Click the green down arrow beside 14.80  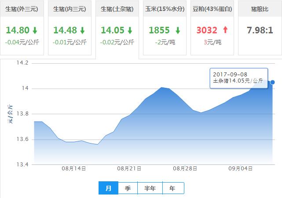pos(35,31)
